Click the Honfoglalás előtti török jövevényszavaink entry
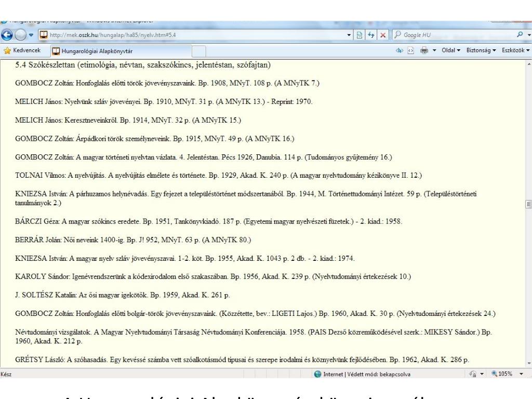Viewport: 532px width, 399px height. 167,83
